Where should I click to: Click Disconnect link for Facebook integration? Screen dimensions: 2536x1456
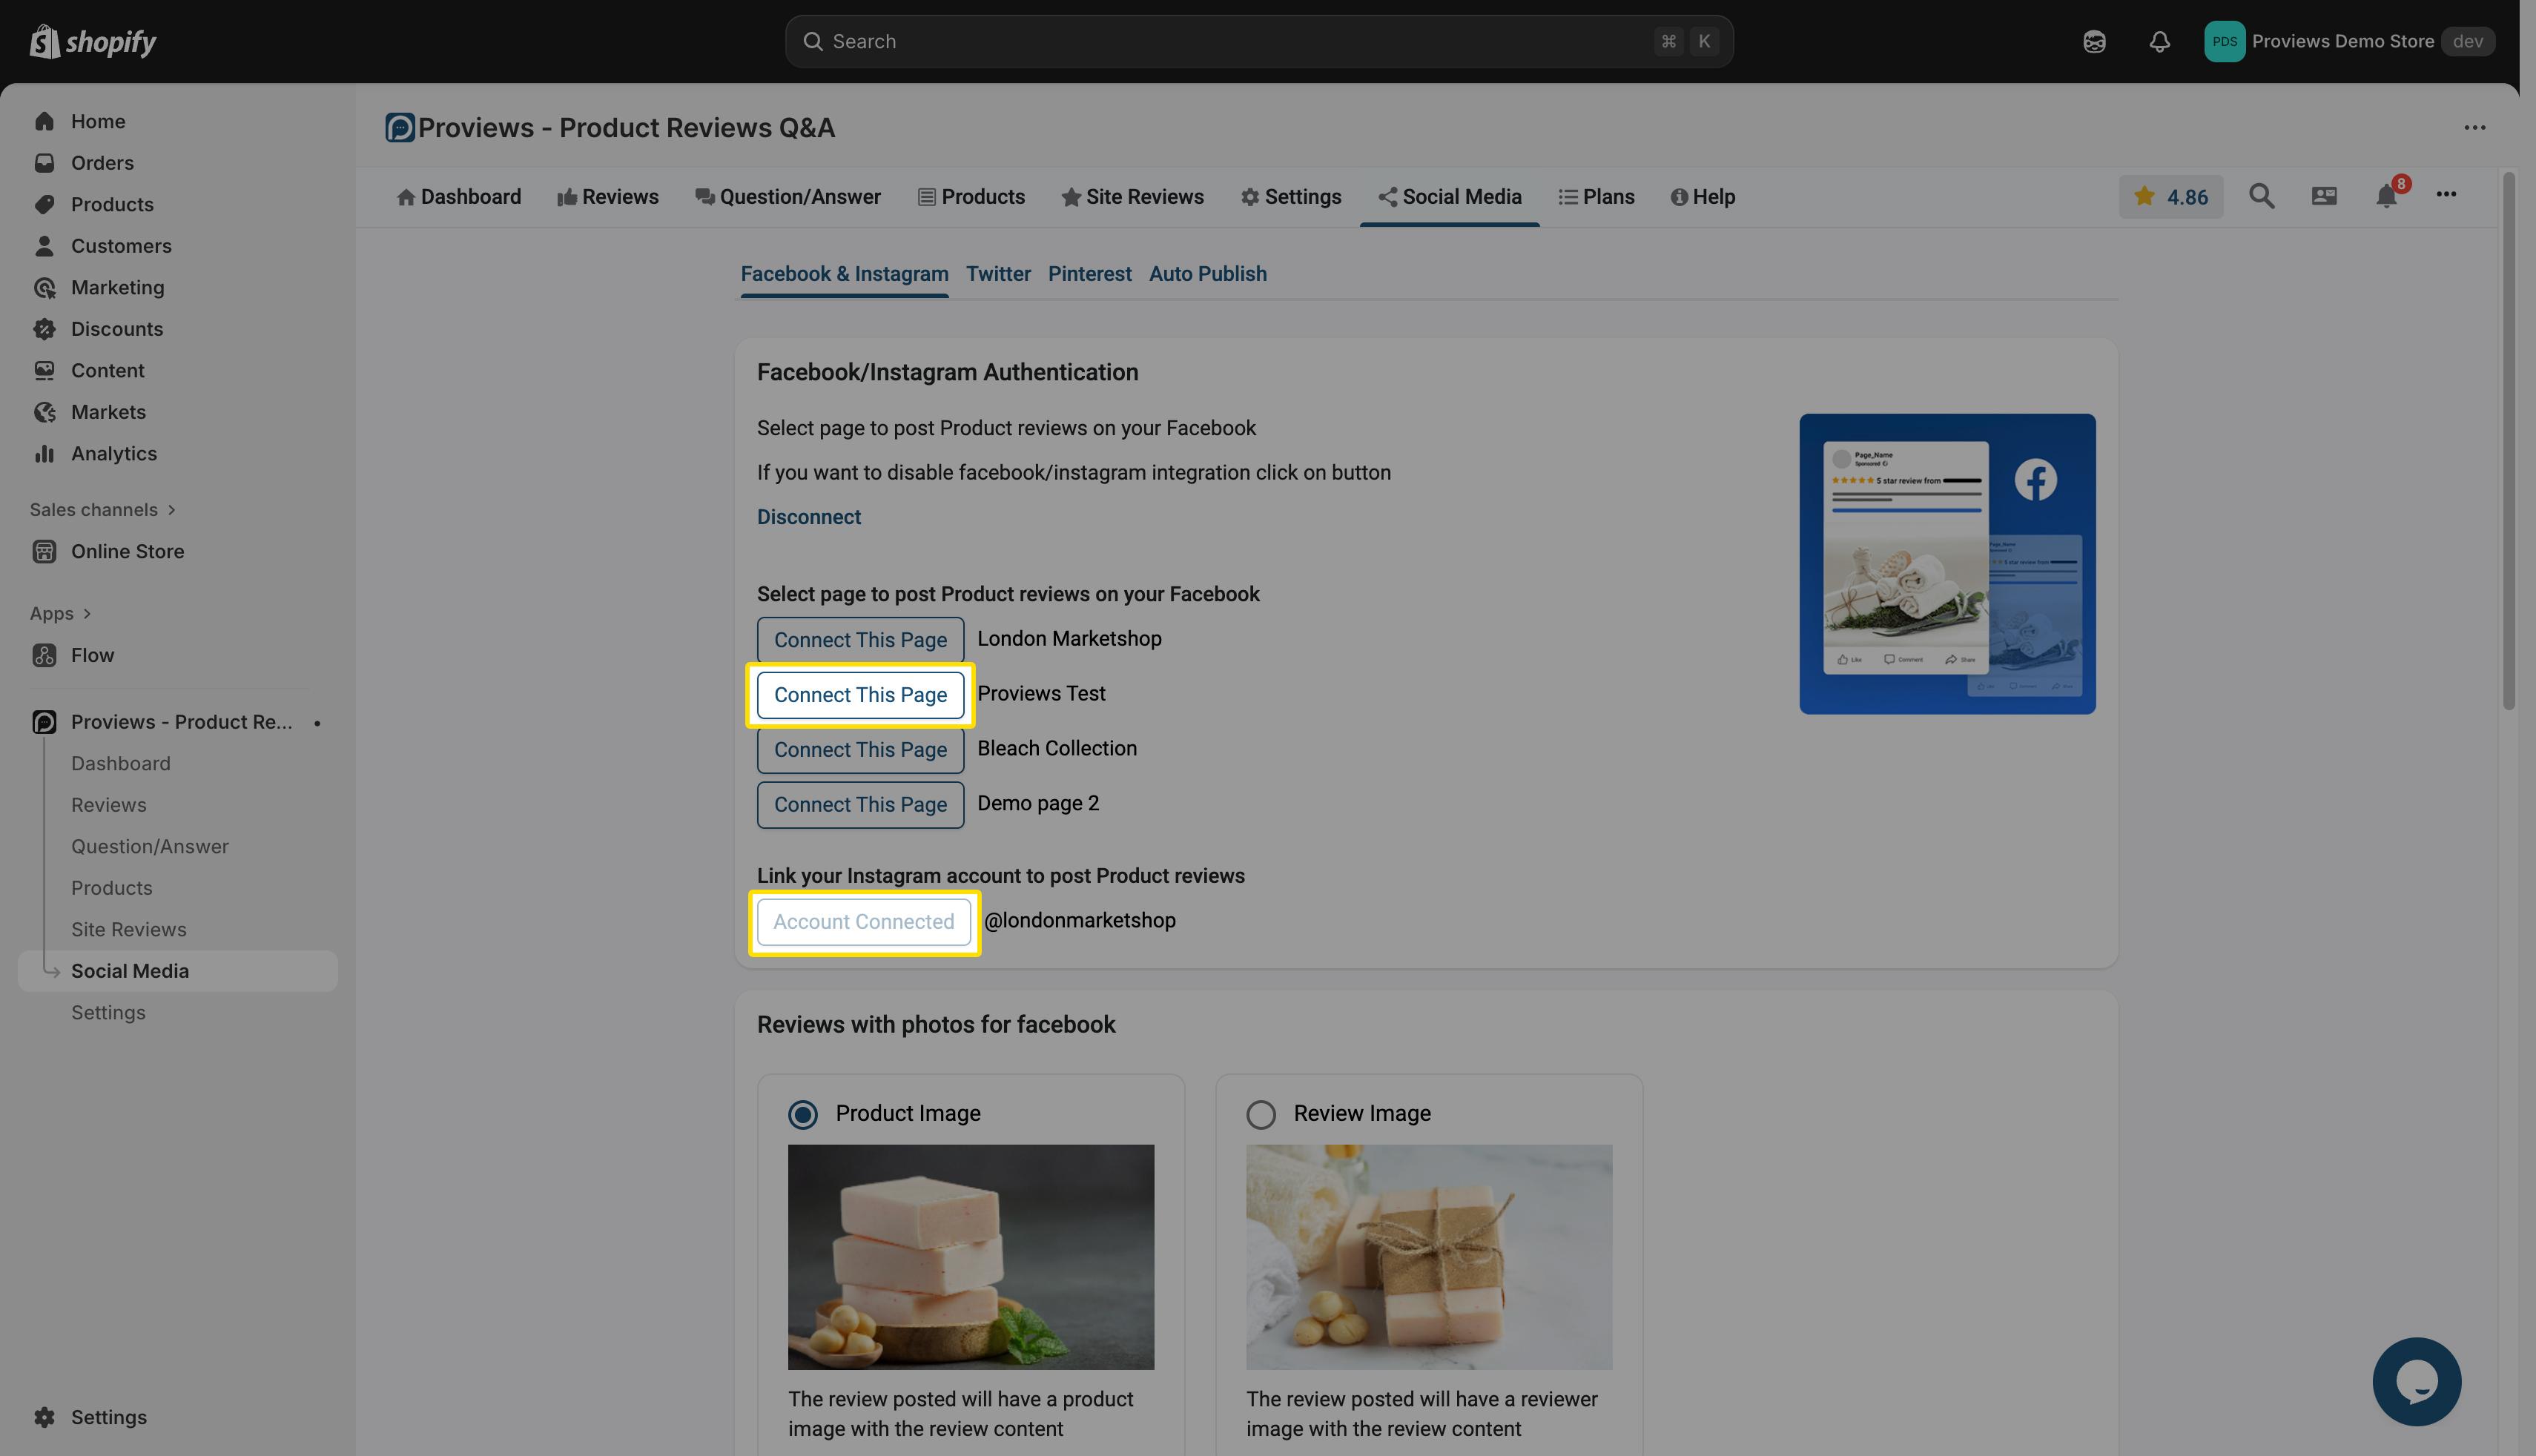(808, 517)
